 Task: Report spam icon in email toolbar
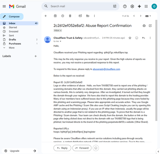[63, 16]
